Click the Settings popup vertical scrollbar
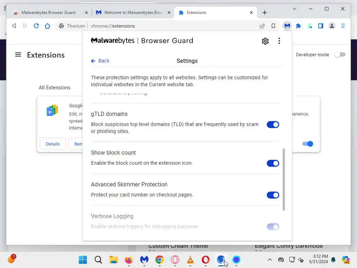 point(284,180)
